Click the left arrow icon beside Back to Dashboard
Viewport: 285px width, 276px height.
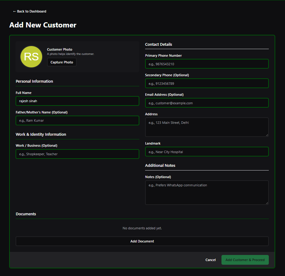(14, 11)
